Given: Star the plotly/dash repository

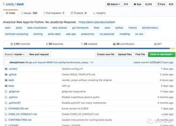Looking at the screenshot, I should pyautogui.click(x=137, y=4).
